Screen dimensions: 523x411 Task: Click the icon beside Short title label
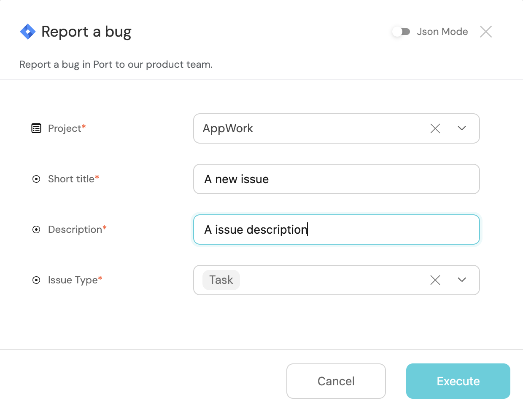(36, 179)
